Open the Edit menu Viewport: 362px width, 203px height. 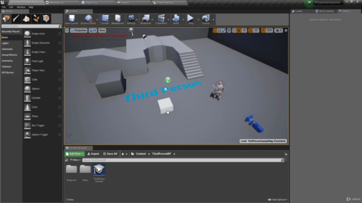pyautogui.click(x=11, y=7)
